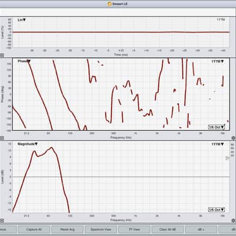The width and height of the screenshot is (236, 236).
Task: Open the Magnitude graph type dropdown
Action: [28, 144]
